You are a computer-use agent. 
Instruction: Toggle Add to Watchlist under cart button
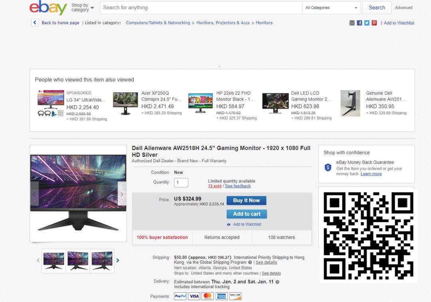247,225
